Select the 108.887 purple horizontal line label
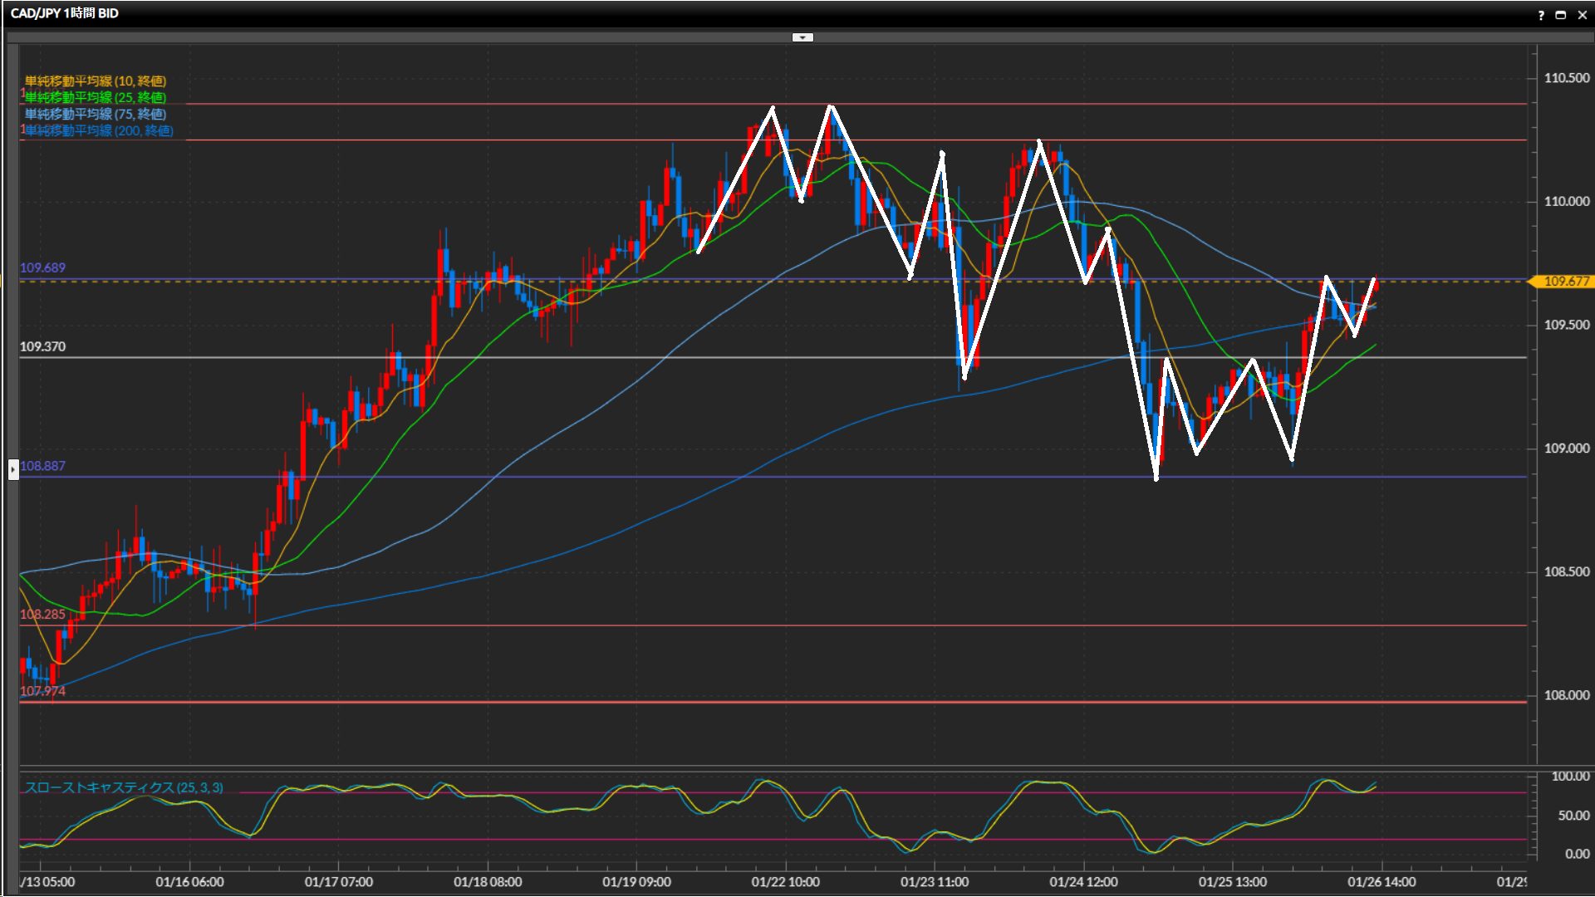The height and width of the screenshot is (897, 1595). coord(42,466)
